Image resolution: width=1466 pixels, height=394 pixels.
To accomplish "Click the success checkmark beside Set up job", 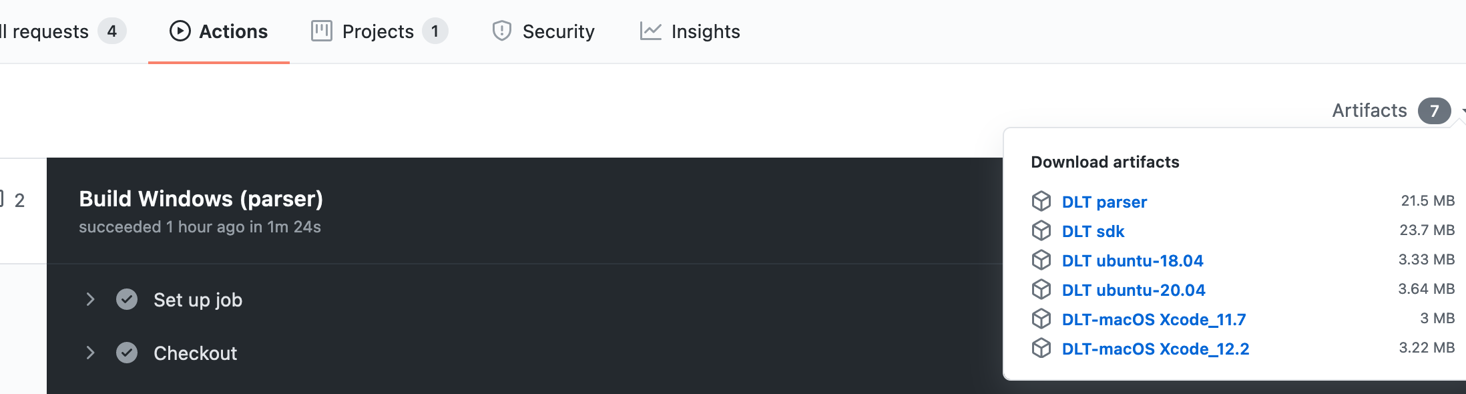I will click(127, 299).
